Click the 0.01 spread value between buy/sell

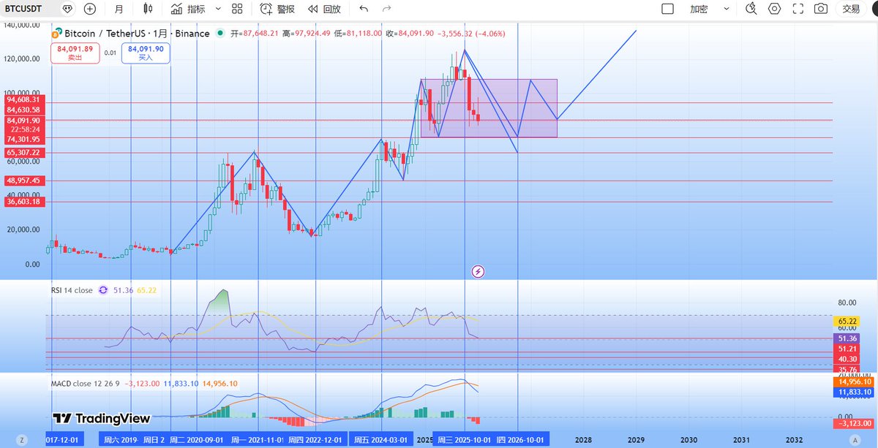pyautogui.click(x=110, y=53)
